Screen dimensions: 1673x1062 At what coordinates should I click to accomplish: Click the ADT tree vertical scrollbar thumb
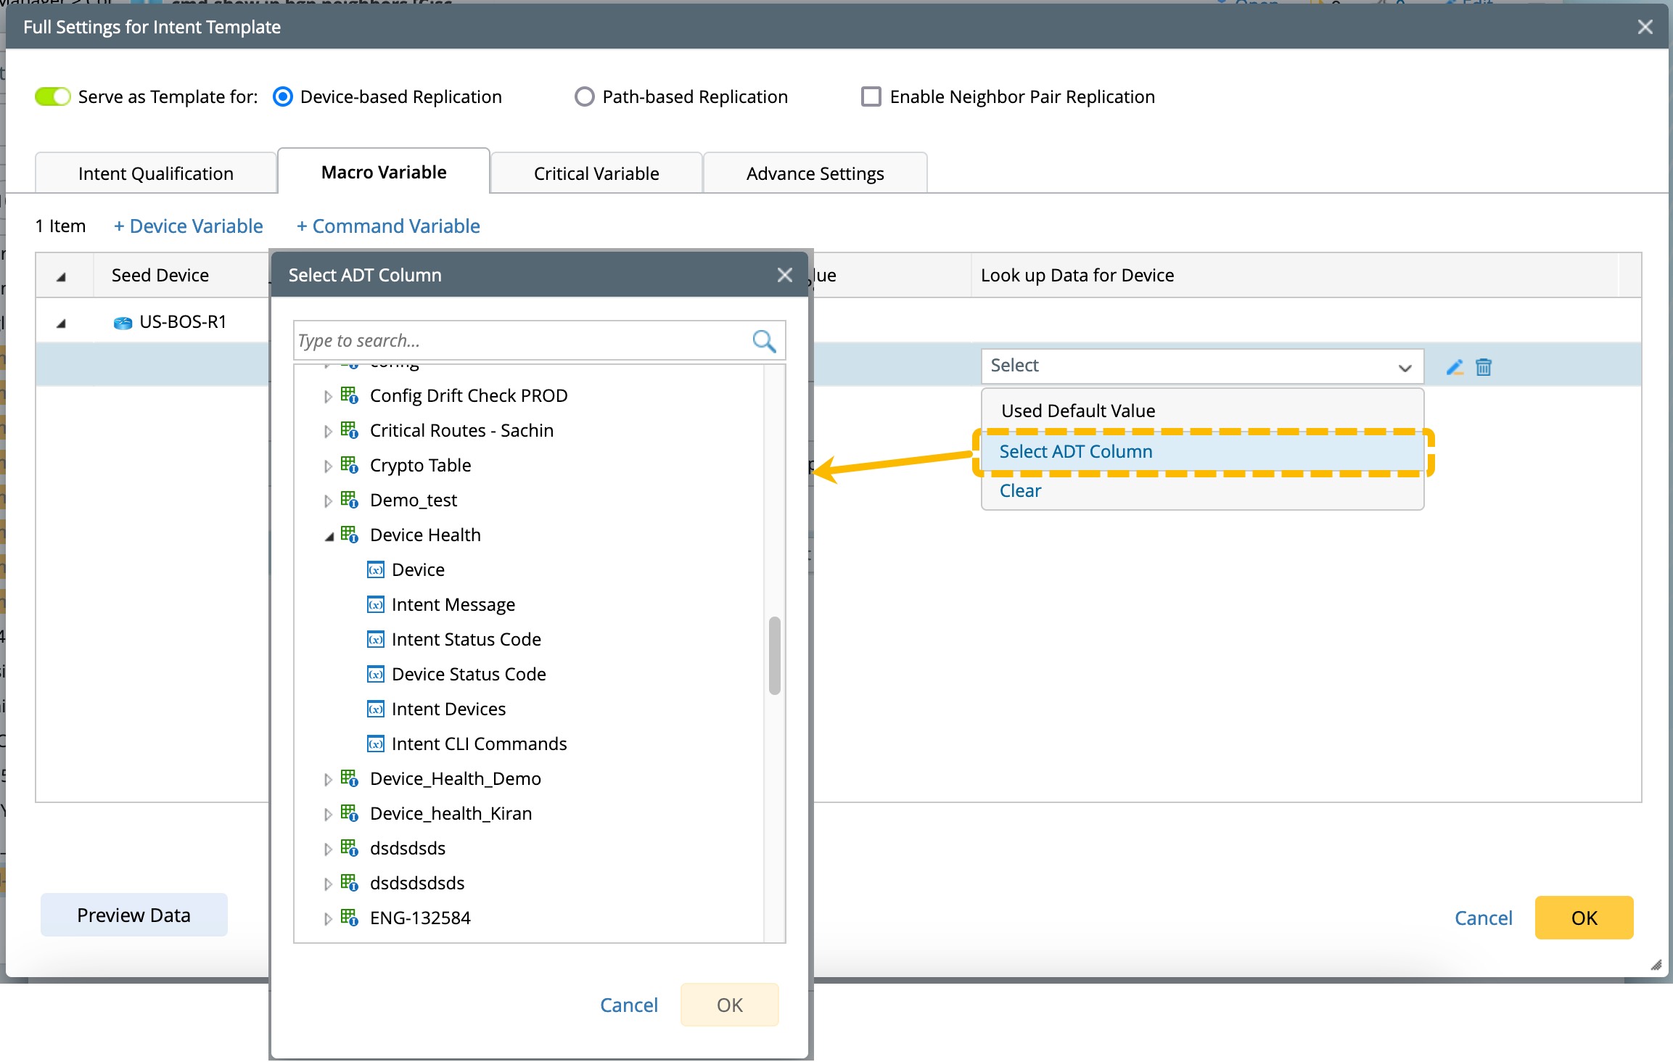(x=774, y=655)
